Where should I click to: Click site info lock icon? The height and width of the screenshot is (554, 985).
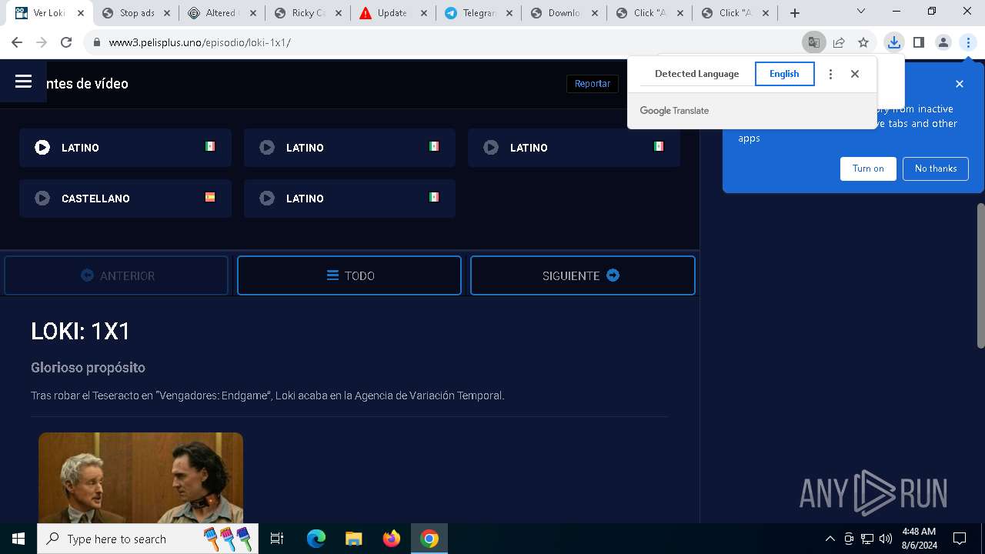tap(97, 42)
